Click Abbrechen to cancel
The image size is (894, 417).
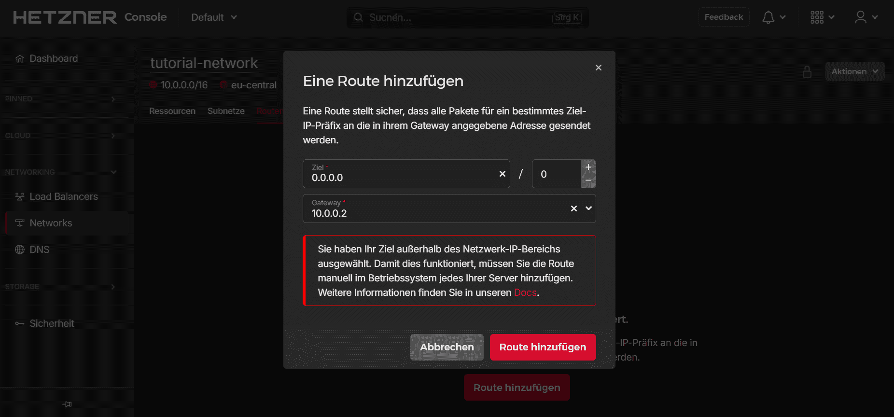[x=447, y=347]
